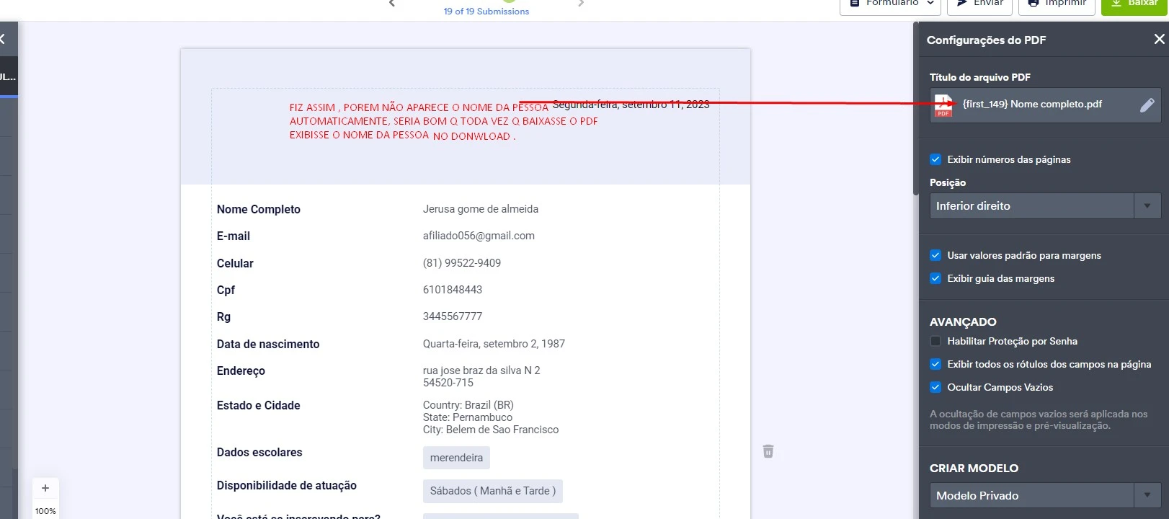Click the AVANÇADO section heading
The height and width of the screenshot is (519, 1169).
[x=963, y=322]
